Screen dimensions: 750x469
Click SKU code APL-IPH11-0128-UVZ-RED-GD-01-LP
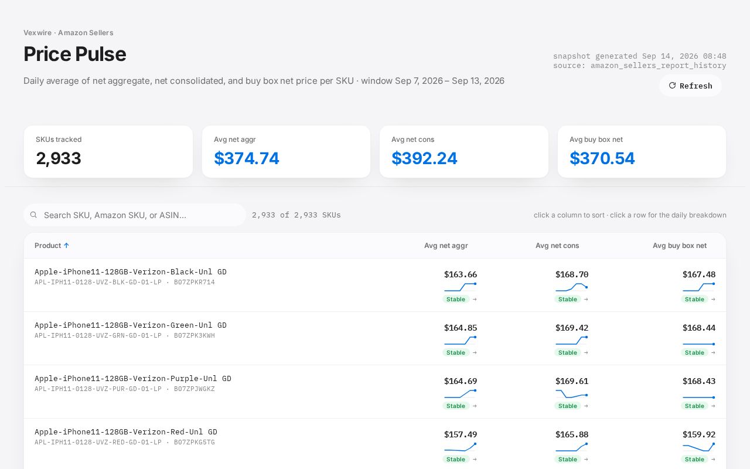click(x=98, y=443)
